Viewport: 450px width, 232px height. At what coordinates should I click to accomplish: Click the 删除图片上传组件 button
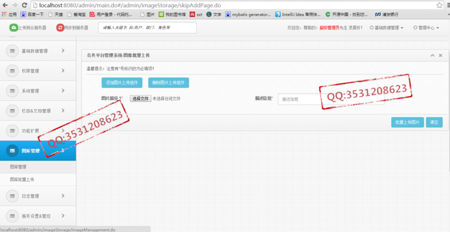[169, 83]
